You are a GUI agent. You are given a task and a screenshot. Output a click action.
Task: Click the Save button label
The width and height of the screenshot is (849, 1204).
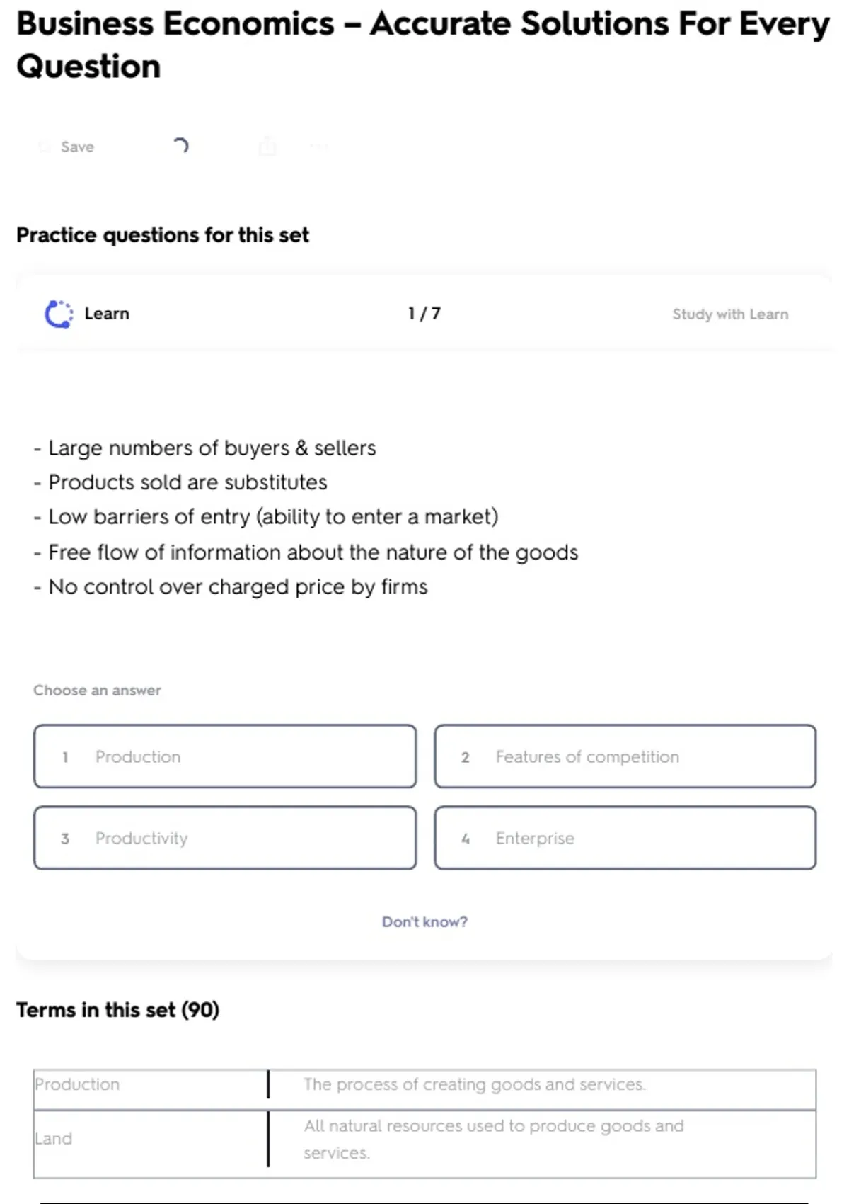click(77, 147)
